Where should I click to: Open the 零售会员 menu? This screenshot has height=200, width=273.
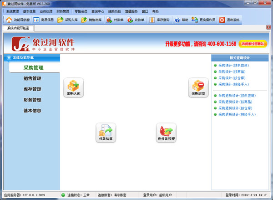81,11
